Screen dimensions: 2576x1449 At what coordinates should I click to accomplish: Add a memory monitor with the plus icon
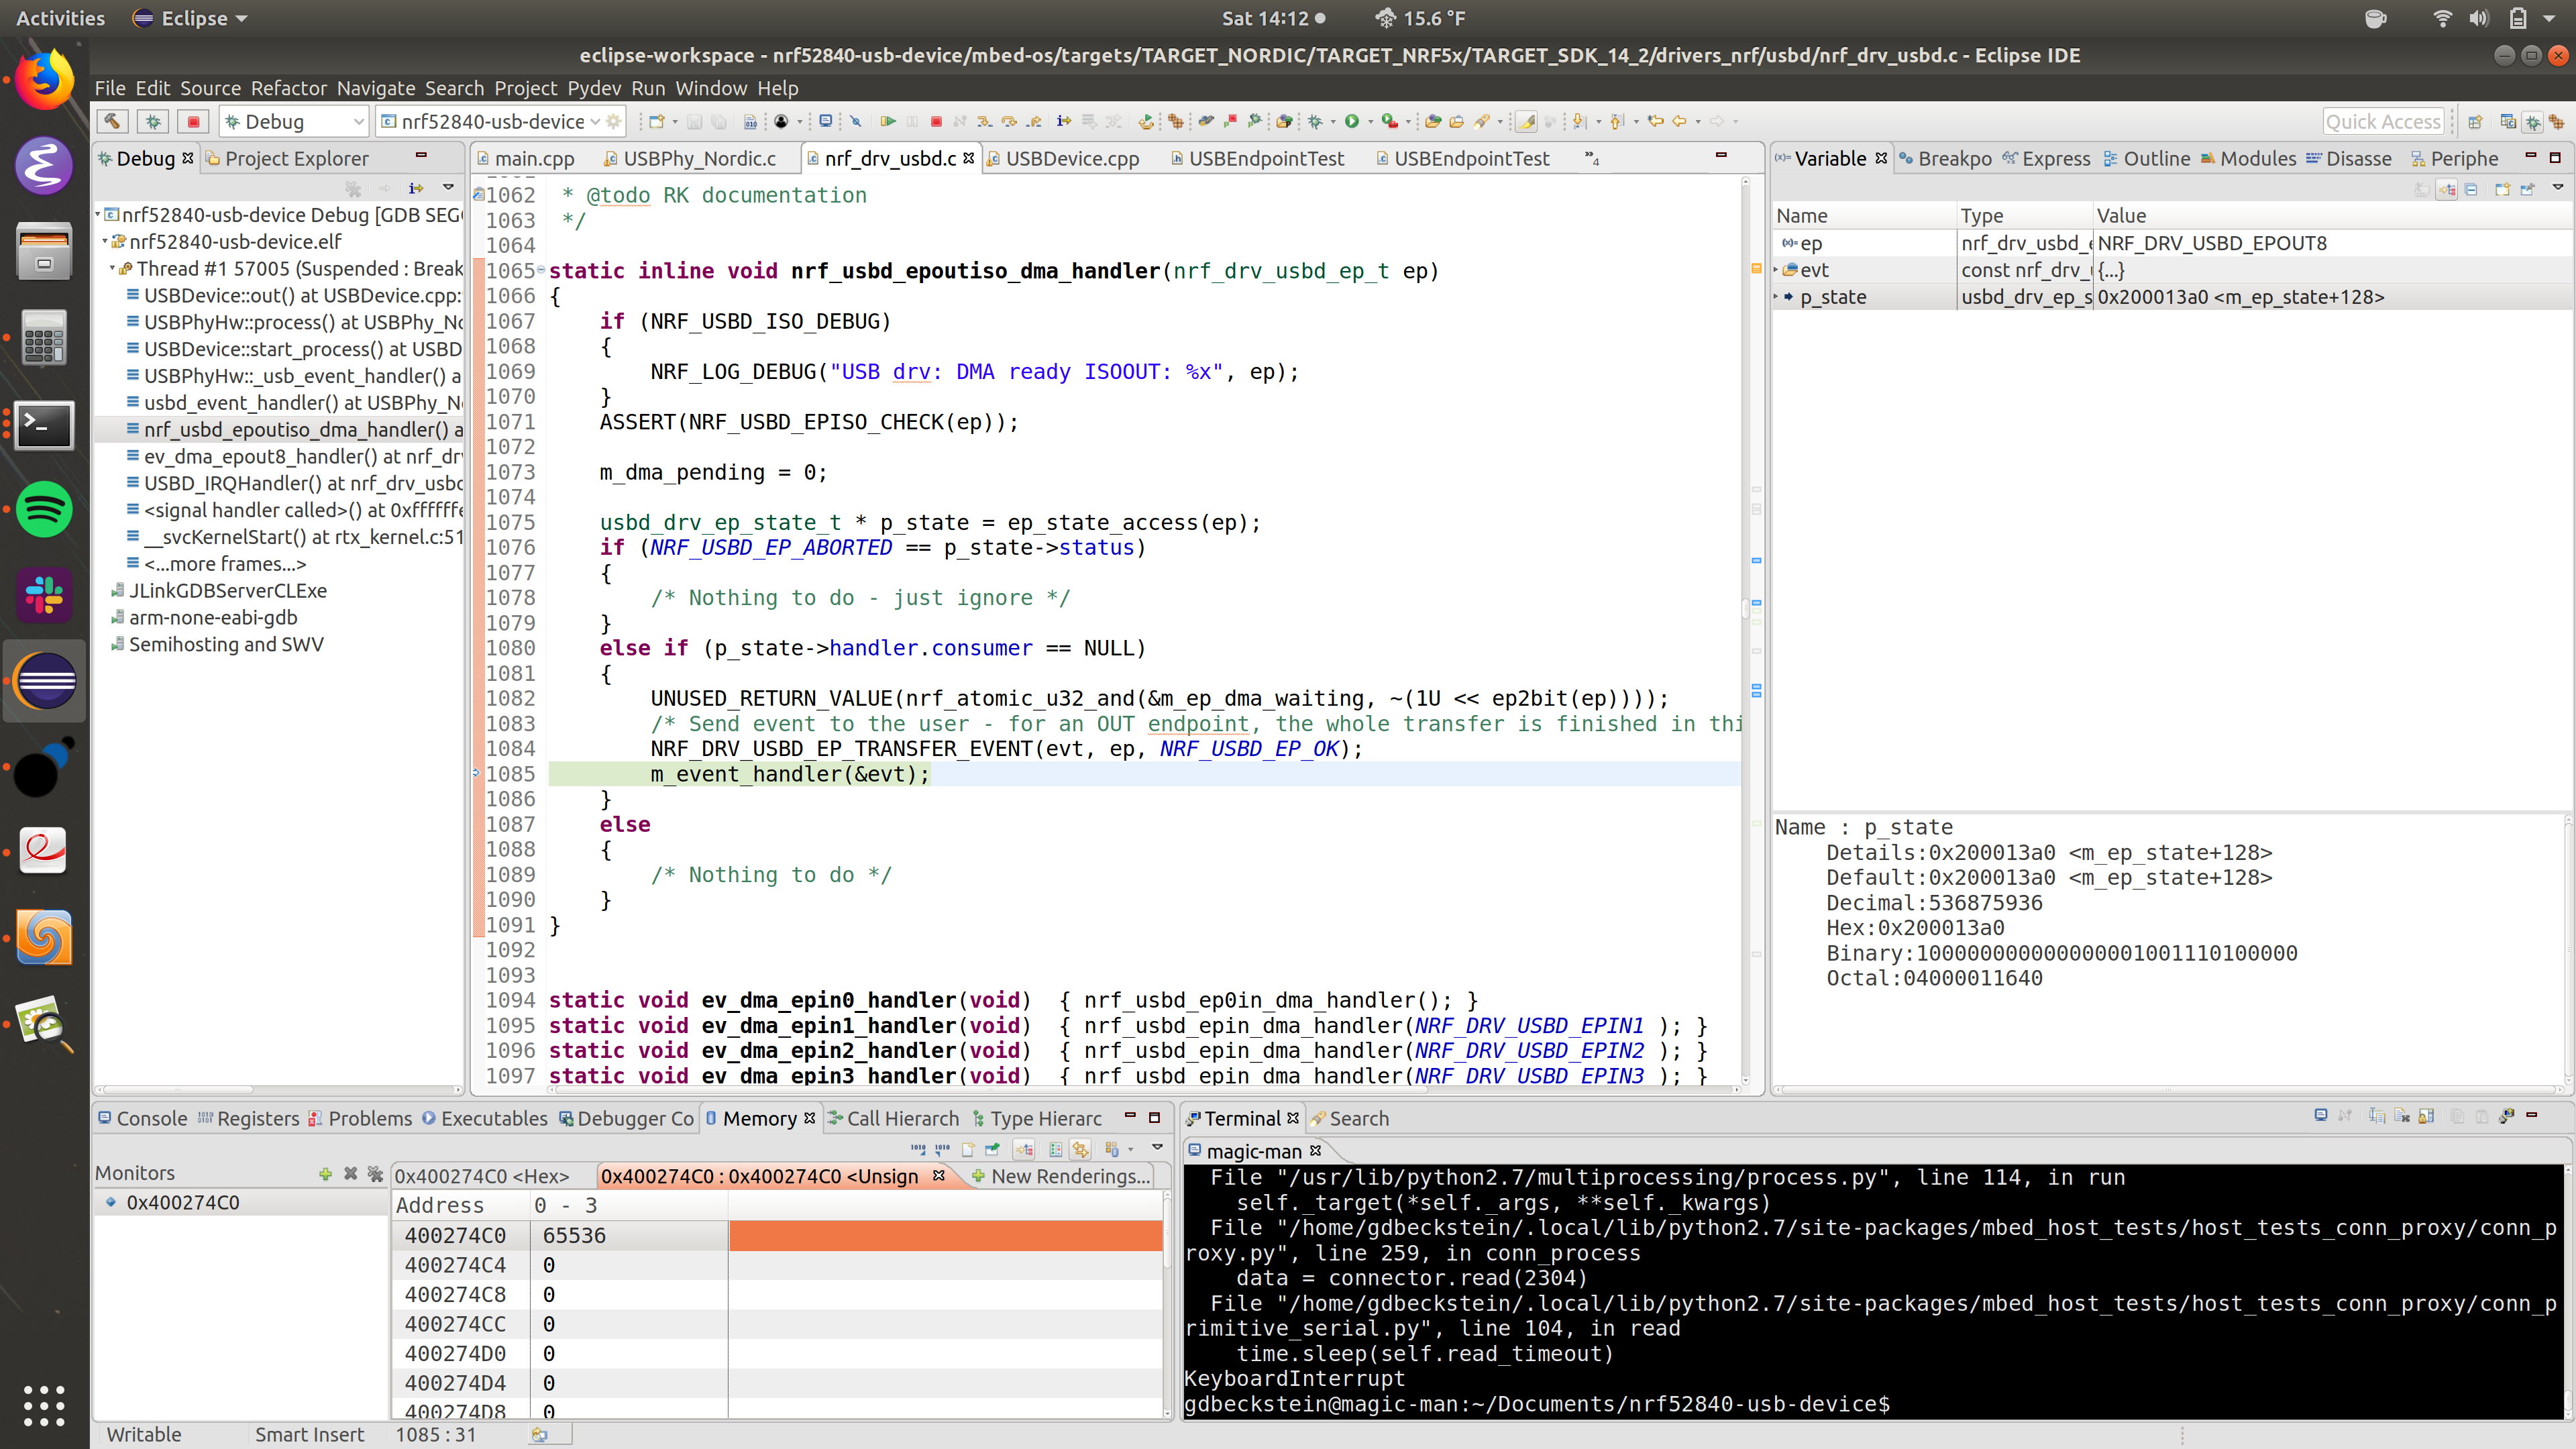(x=325, y=1173)
